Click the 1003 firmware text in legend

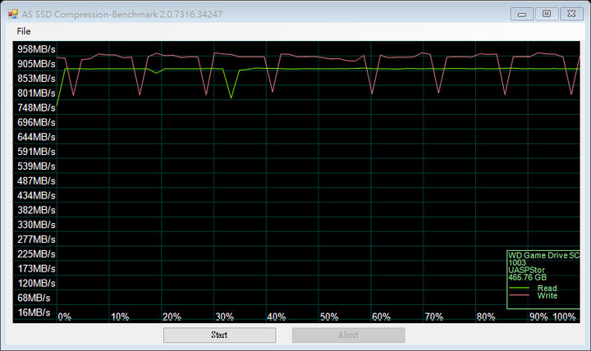click(x=517, y=263)
